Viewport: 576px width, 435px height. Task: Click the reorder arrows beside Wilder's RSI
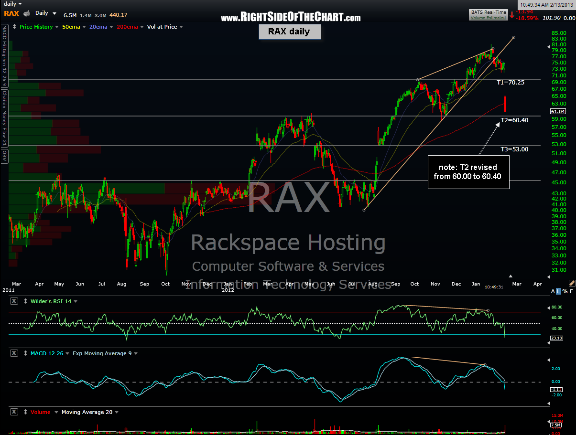tap(25, 301)
